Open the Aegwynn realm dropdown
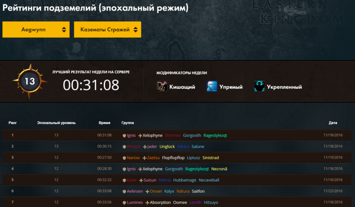Screen dimensions: 355x207 36,30
